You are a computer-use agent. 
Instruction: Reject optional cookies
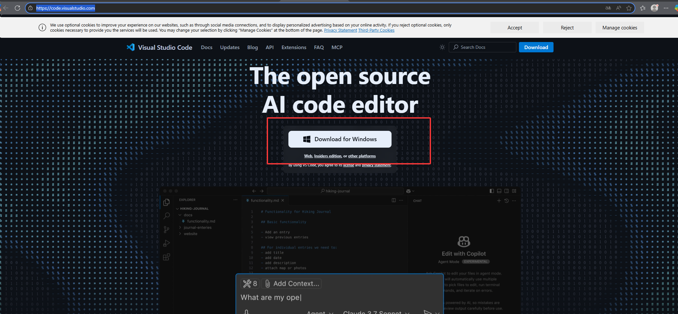pos(567,28)
